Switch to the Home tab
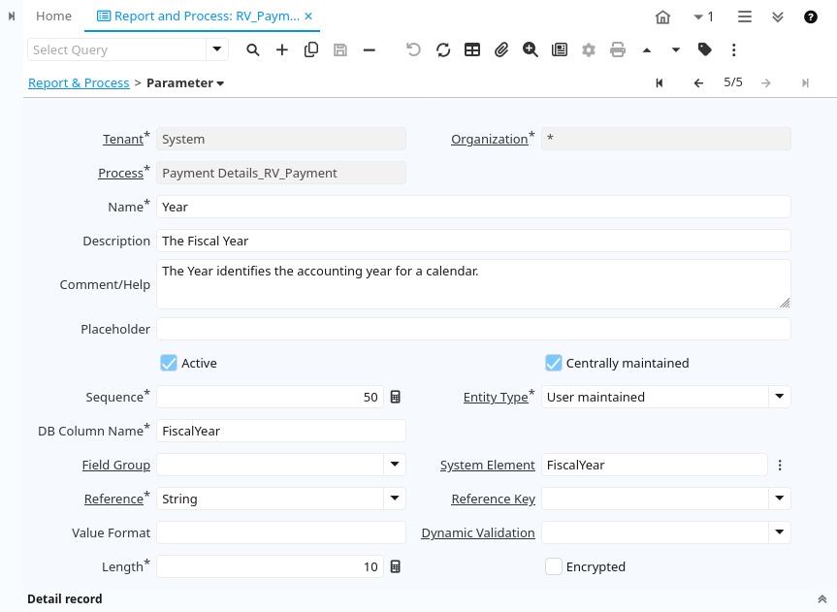This screenshot has width=837, height=612. pos(53,16)
